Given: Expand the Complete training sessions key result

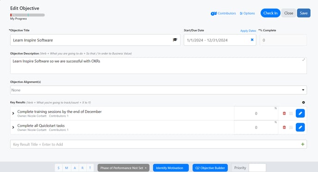Looking at the screenshot, I should pyautogui.click(x=13, y=113).
